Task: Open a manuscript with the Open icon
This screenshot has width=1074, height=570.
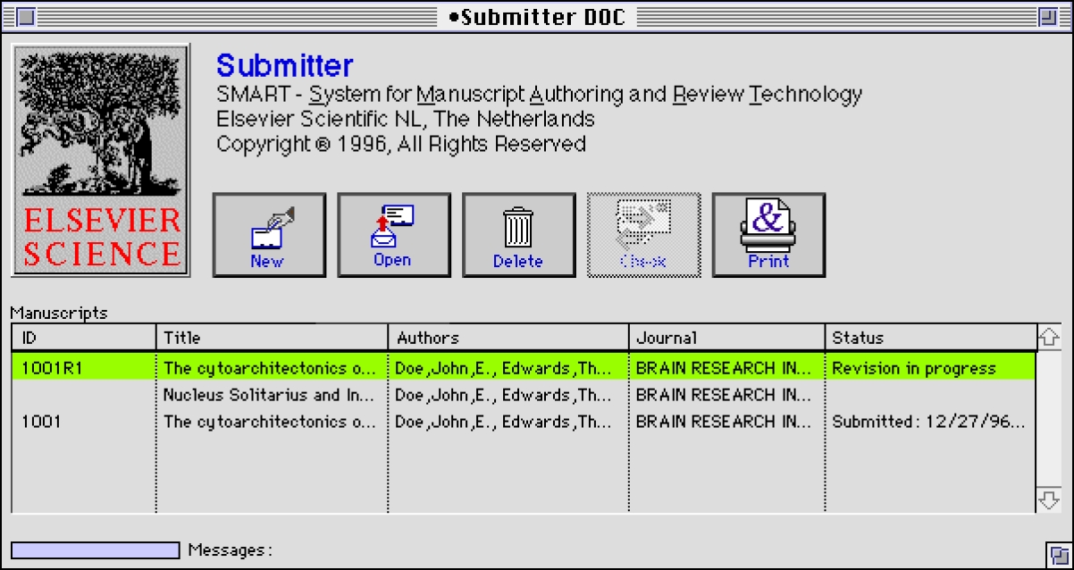Action: [393, 235]
